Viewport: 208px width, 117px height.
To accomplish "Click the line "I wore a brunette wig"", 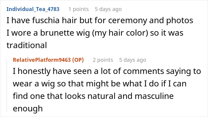I will tap(95, 33).
